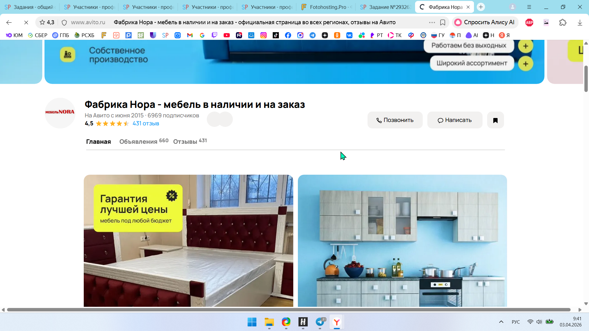589x331 pixels.
Task: Switch to the Отзывы 431 tab
Action: 190,141
